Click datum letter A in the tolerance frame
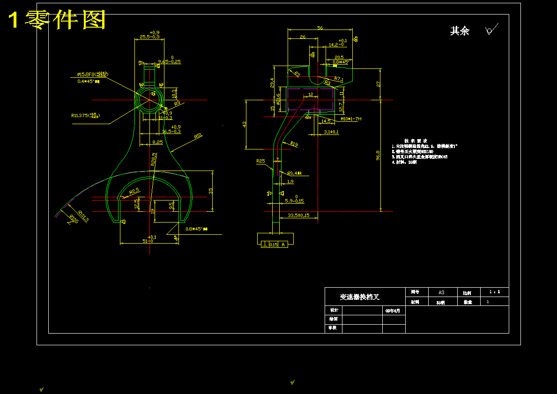557x394 pixels. [283, 245]
